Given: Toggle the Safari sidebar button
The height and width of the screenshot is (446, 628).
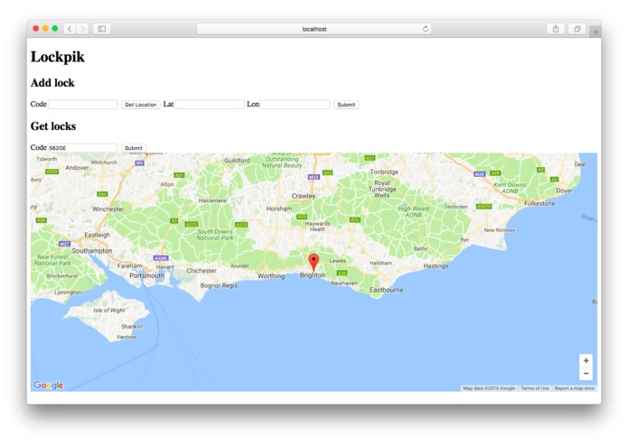Looking at the screenshot, I should tap(102, 29).
